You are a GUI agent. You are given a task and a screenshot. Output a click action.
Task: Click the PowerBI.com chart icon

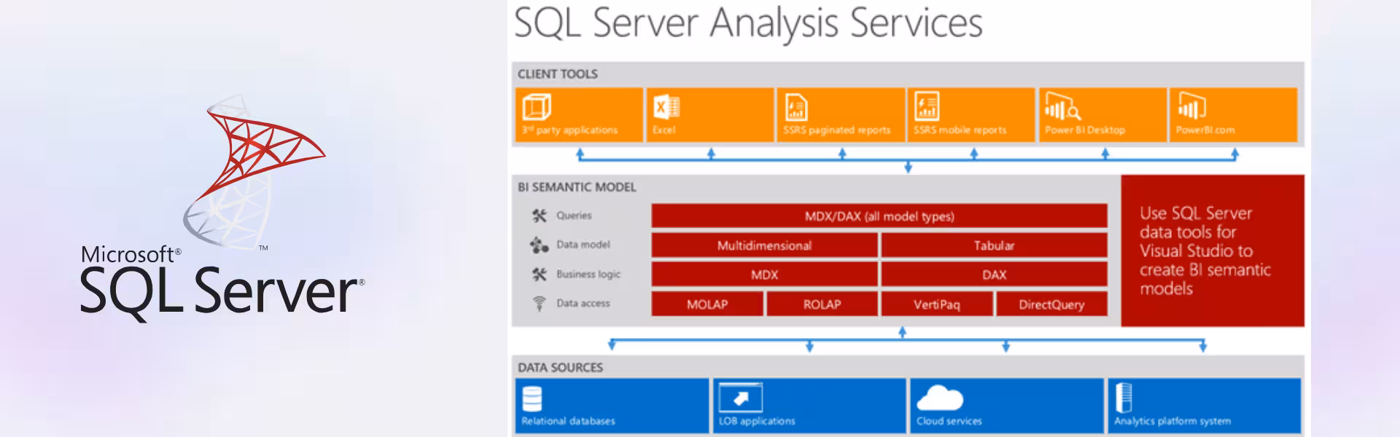pyautogui.click(x=1191, y=106)
